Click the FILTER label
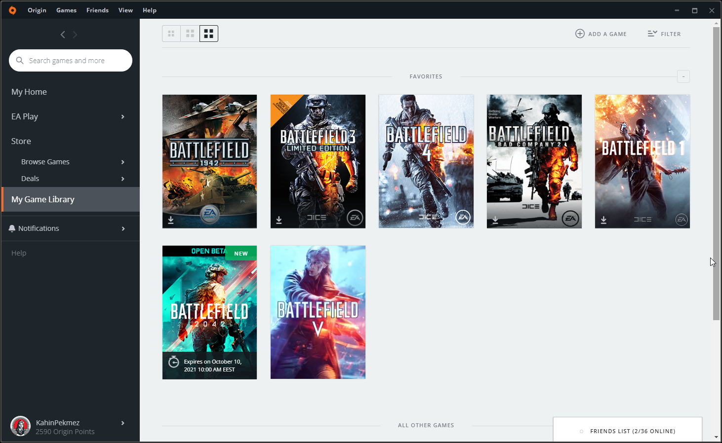Screen dimensions: 722x443 (671, 34)
